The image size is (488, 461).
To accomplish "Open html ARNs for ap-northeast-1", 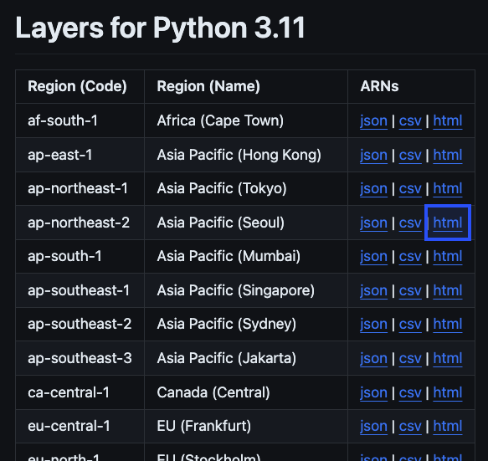I will point(448,188).
